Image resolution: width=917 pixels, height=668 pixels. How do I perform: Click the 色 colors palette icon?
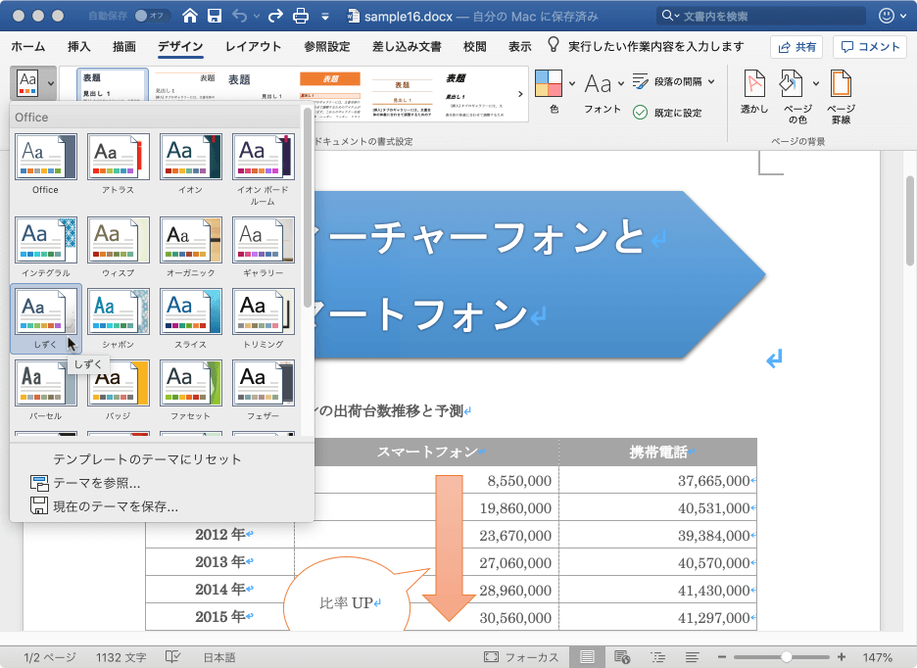[549, 83]
